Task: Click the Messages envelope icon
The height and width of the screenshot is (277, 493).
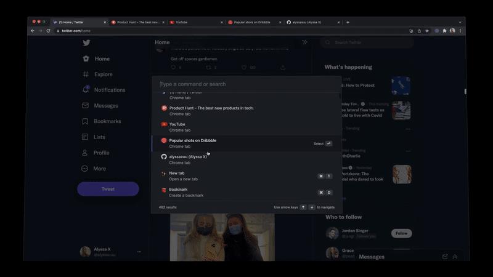Action: pyautogui.click(x=85, y=105)
